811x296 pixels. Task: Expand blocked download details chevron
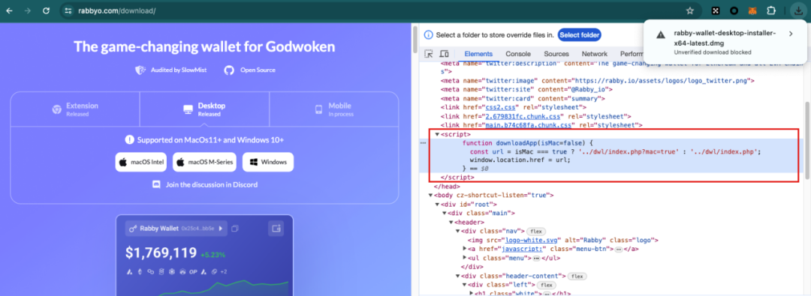791,34
